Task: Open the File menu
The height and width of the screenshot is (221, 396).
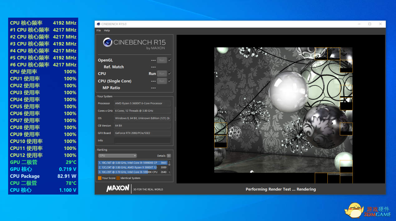Action: click(99, 31)
